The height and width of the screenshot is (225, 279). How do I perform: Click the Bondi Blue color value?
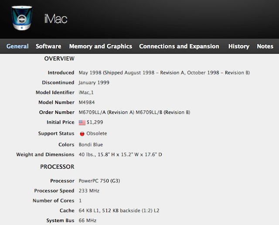pyautogui.click(x=91, y=145)
